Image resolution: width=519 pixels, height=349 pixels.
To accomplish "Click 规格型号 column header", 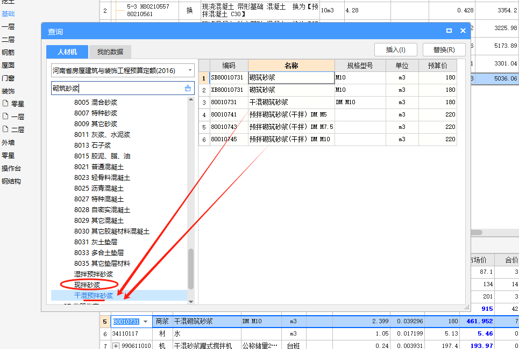I will pos(360,66).
